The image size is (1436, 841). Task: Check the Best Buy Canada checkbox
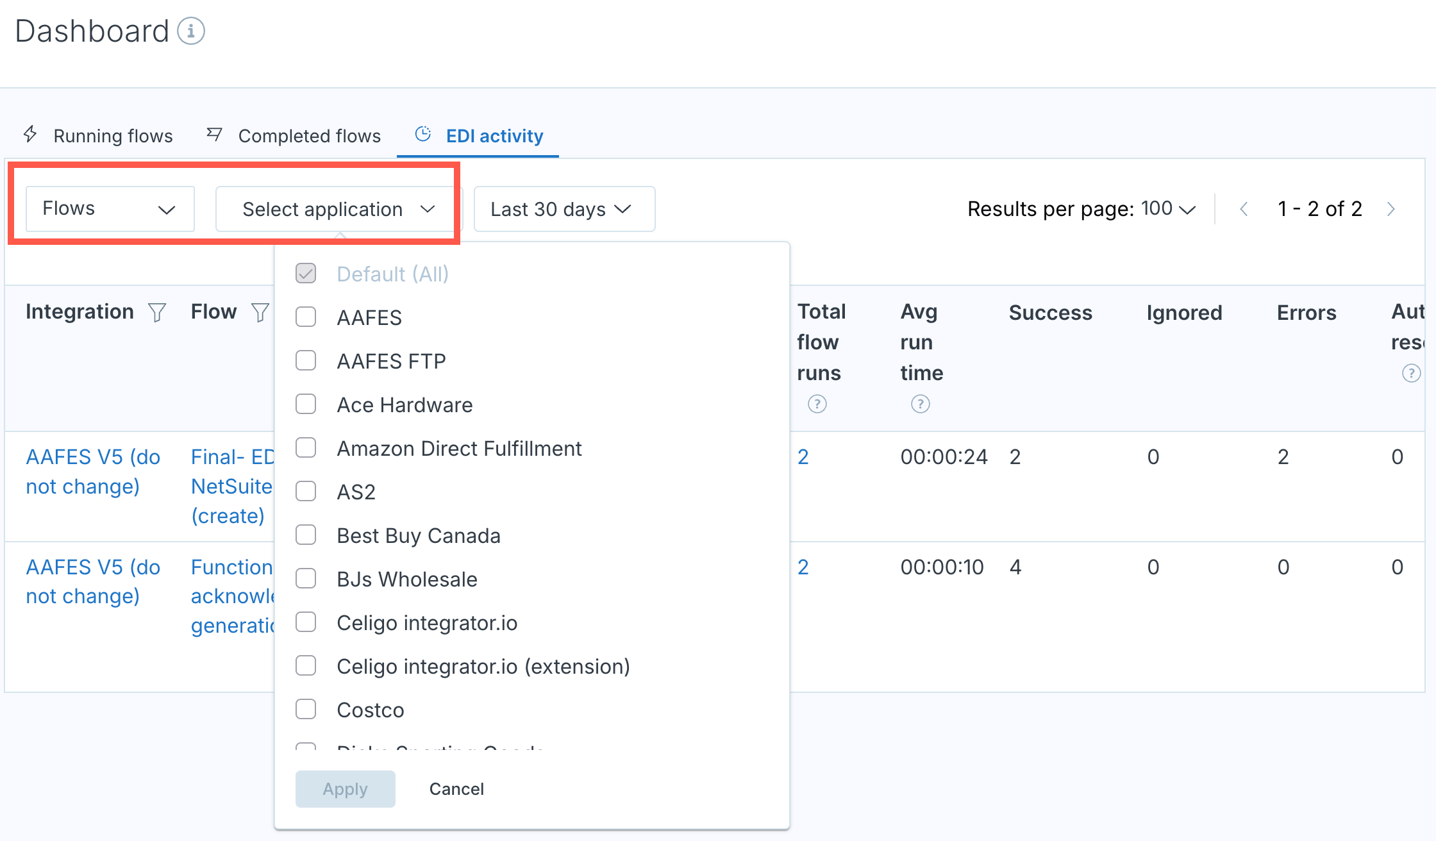point(306,535)
